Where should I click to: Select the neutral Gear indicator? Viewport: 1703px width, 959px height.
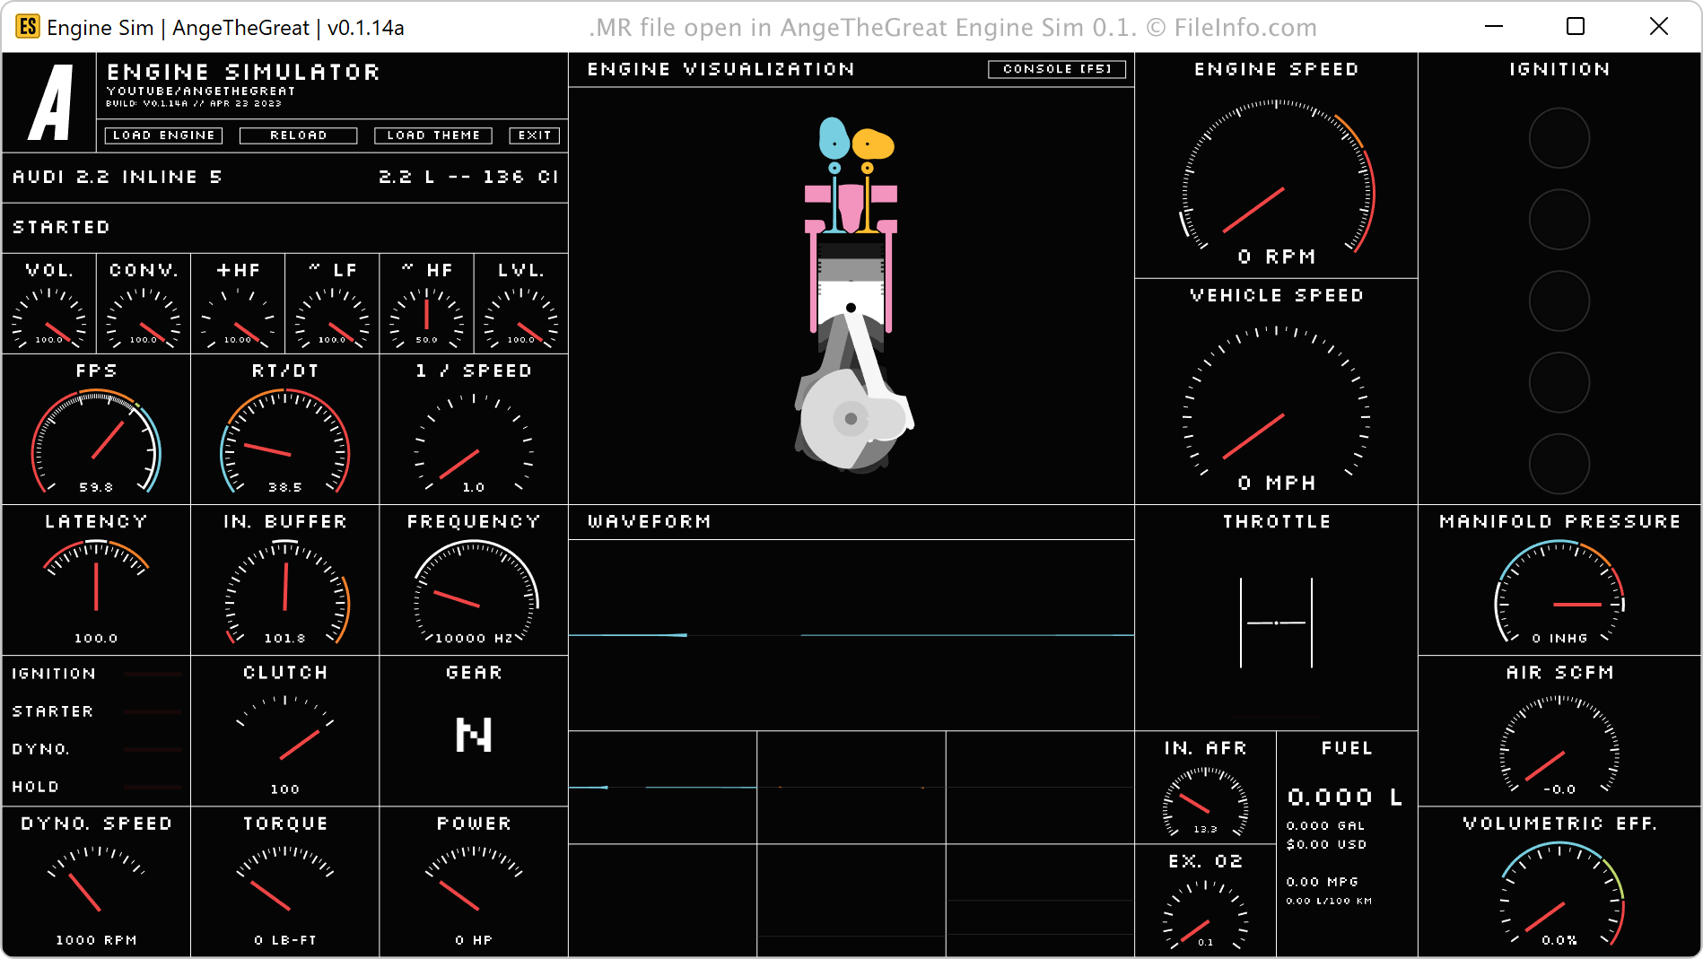coord(473,735)
